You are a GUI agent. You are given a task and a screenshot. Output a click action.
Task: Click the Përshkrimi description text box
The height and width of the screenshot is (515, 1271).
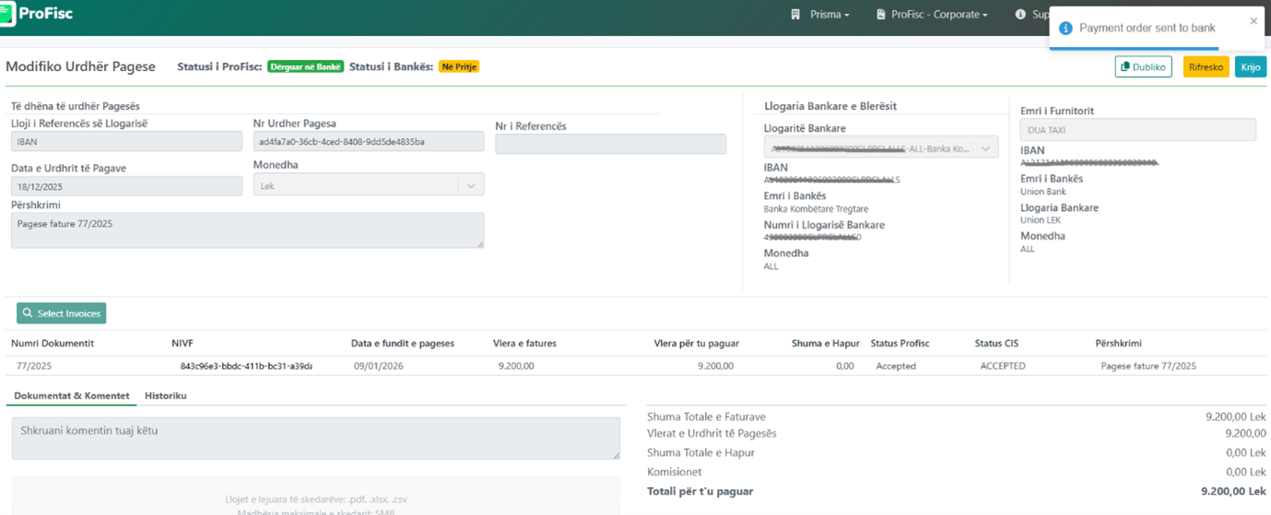pyautogui.click(x=247, y=230)
